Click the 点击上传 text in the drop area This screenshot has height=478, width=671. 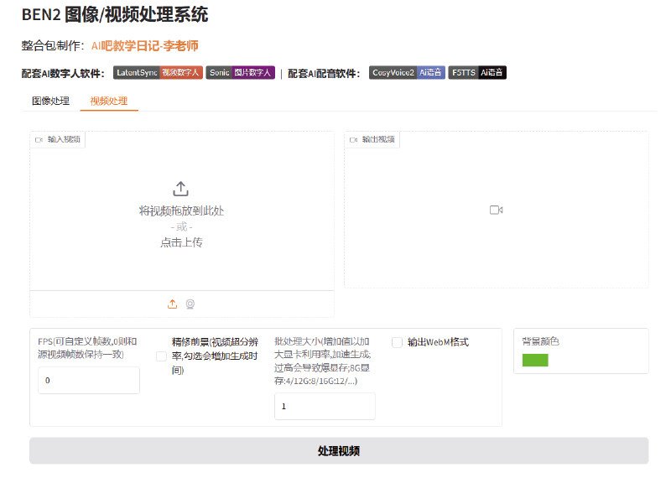[x=181, y=242]
